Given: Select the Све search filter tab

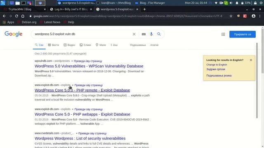Looking at the screenshot, I should click(x=39, y=45).
